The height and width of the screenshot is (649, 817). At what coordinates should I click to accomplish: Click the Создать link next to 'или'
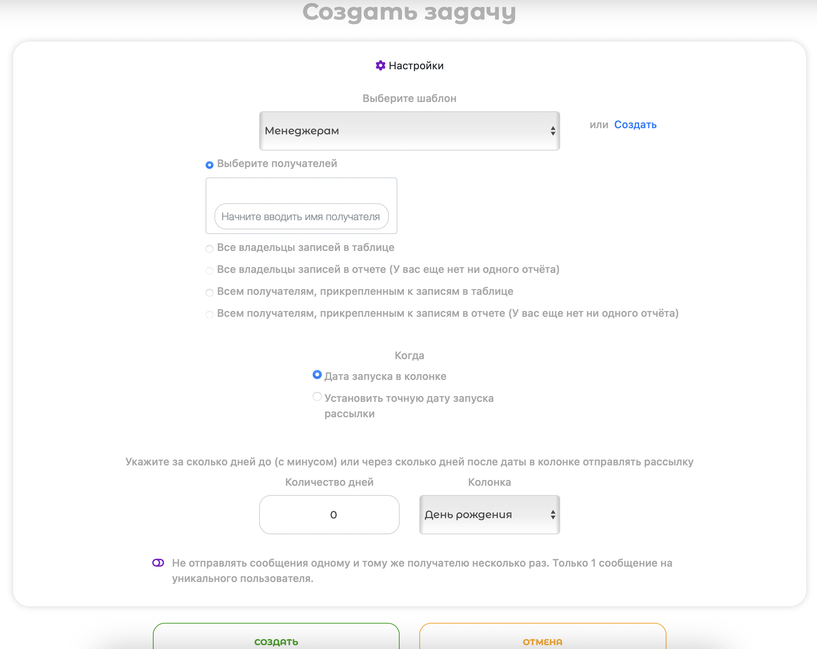click(635, 125)
